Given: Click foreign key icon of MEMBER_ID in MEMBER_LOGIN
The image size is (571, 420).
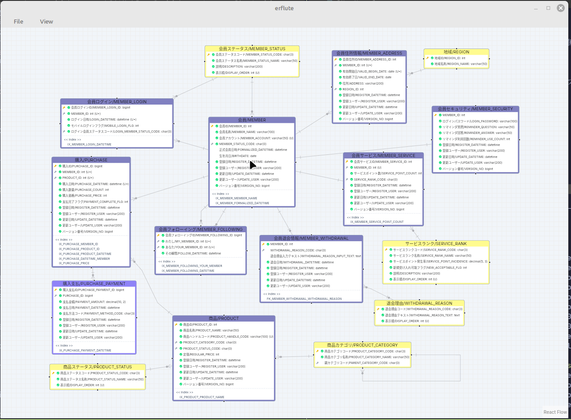Looking at the screenshot, I should (64, 113).
